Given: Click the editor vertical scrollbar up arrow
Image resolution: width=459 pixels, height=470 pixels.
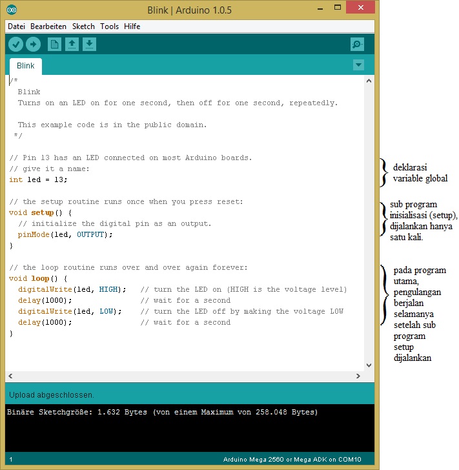Looking at the screenshot, I should (x=369, y=81).
